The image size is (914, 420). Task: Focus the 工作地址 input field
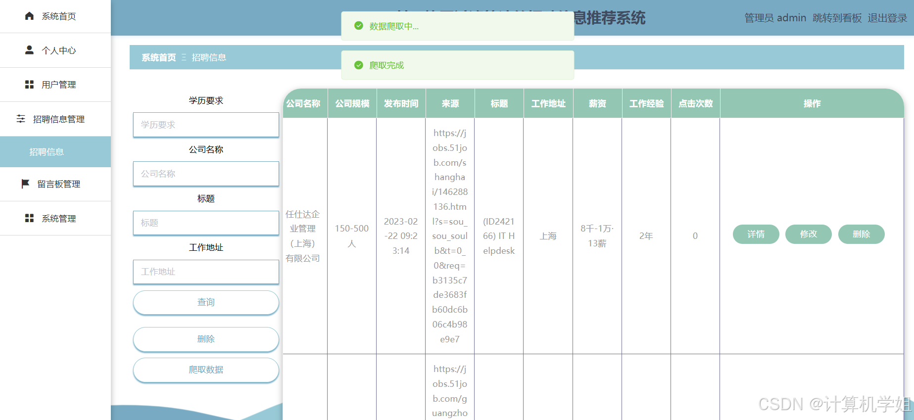click(x=206, y=272)
